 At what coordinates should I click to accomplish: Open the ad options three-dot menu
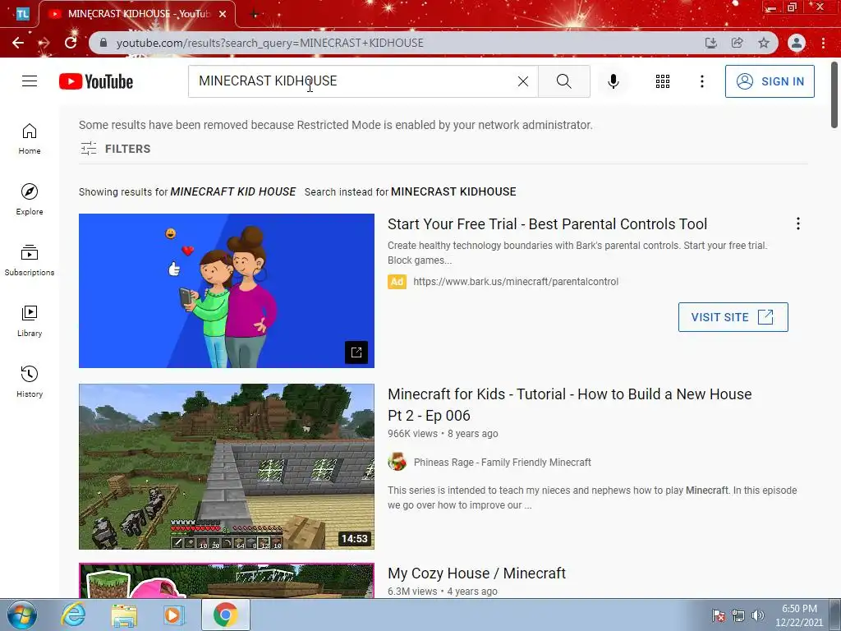(798, 223)
